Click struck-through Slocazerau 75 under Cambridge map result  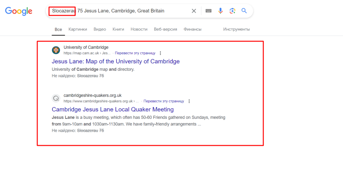click(90, 76)
